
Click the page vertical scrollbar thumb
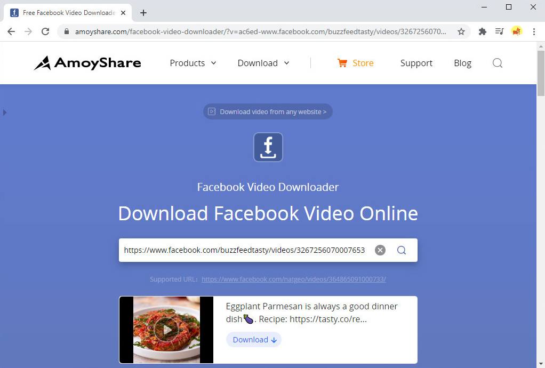point(541,73)
